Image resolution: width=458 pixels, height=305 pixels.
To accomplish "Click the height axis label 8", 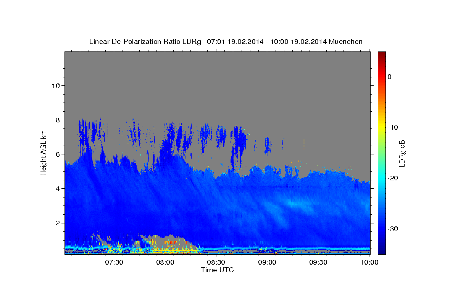I will (57, 120).
